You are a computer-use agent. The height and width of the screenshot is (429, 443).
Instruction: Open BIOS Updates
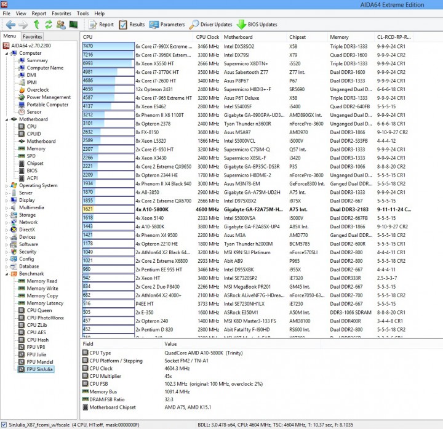[257, 25]
